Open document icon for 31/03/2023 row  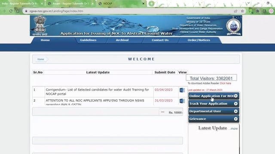coord(182,101)
